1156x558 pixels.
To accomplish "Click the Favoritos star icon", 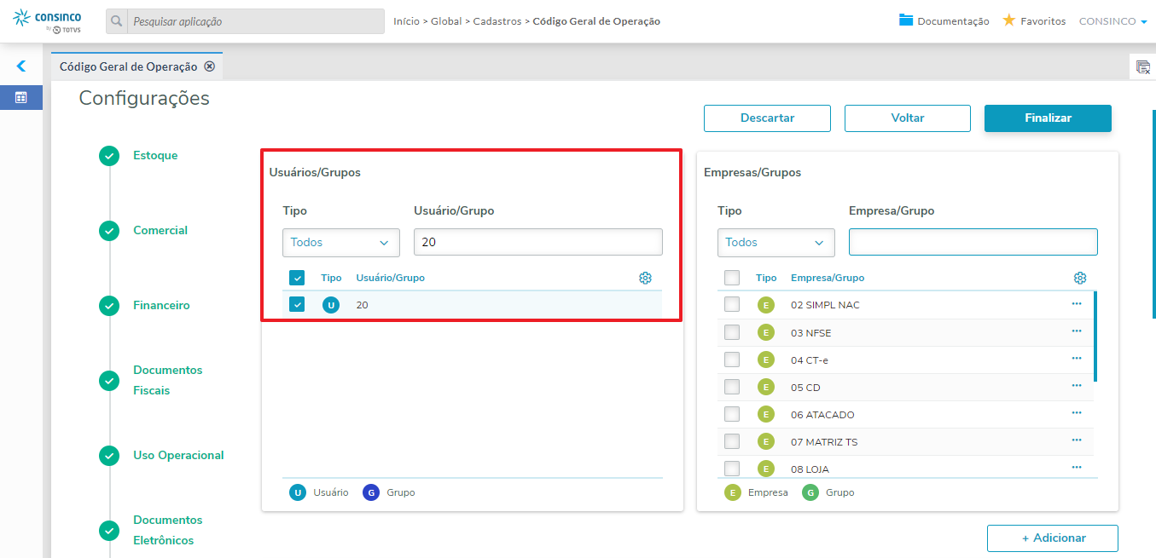I will pos(1008,20).
